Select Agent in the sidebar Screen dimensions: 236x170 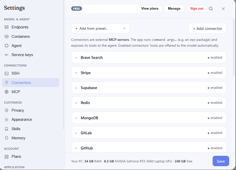(31, 46)
